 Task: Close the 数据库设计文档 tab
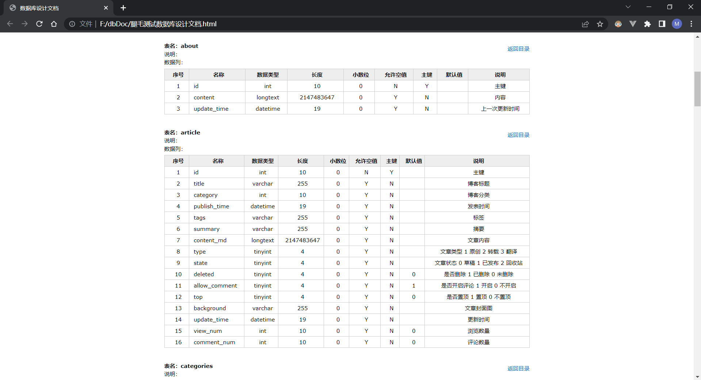(x=106, y=8)
